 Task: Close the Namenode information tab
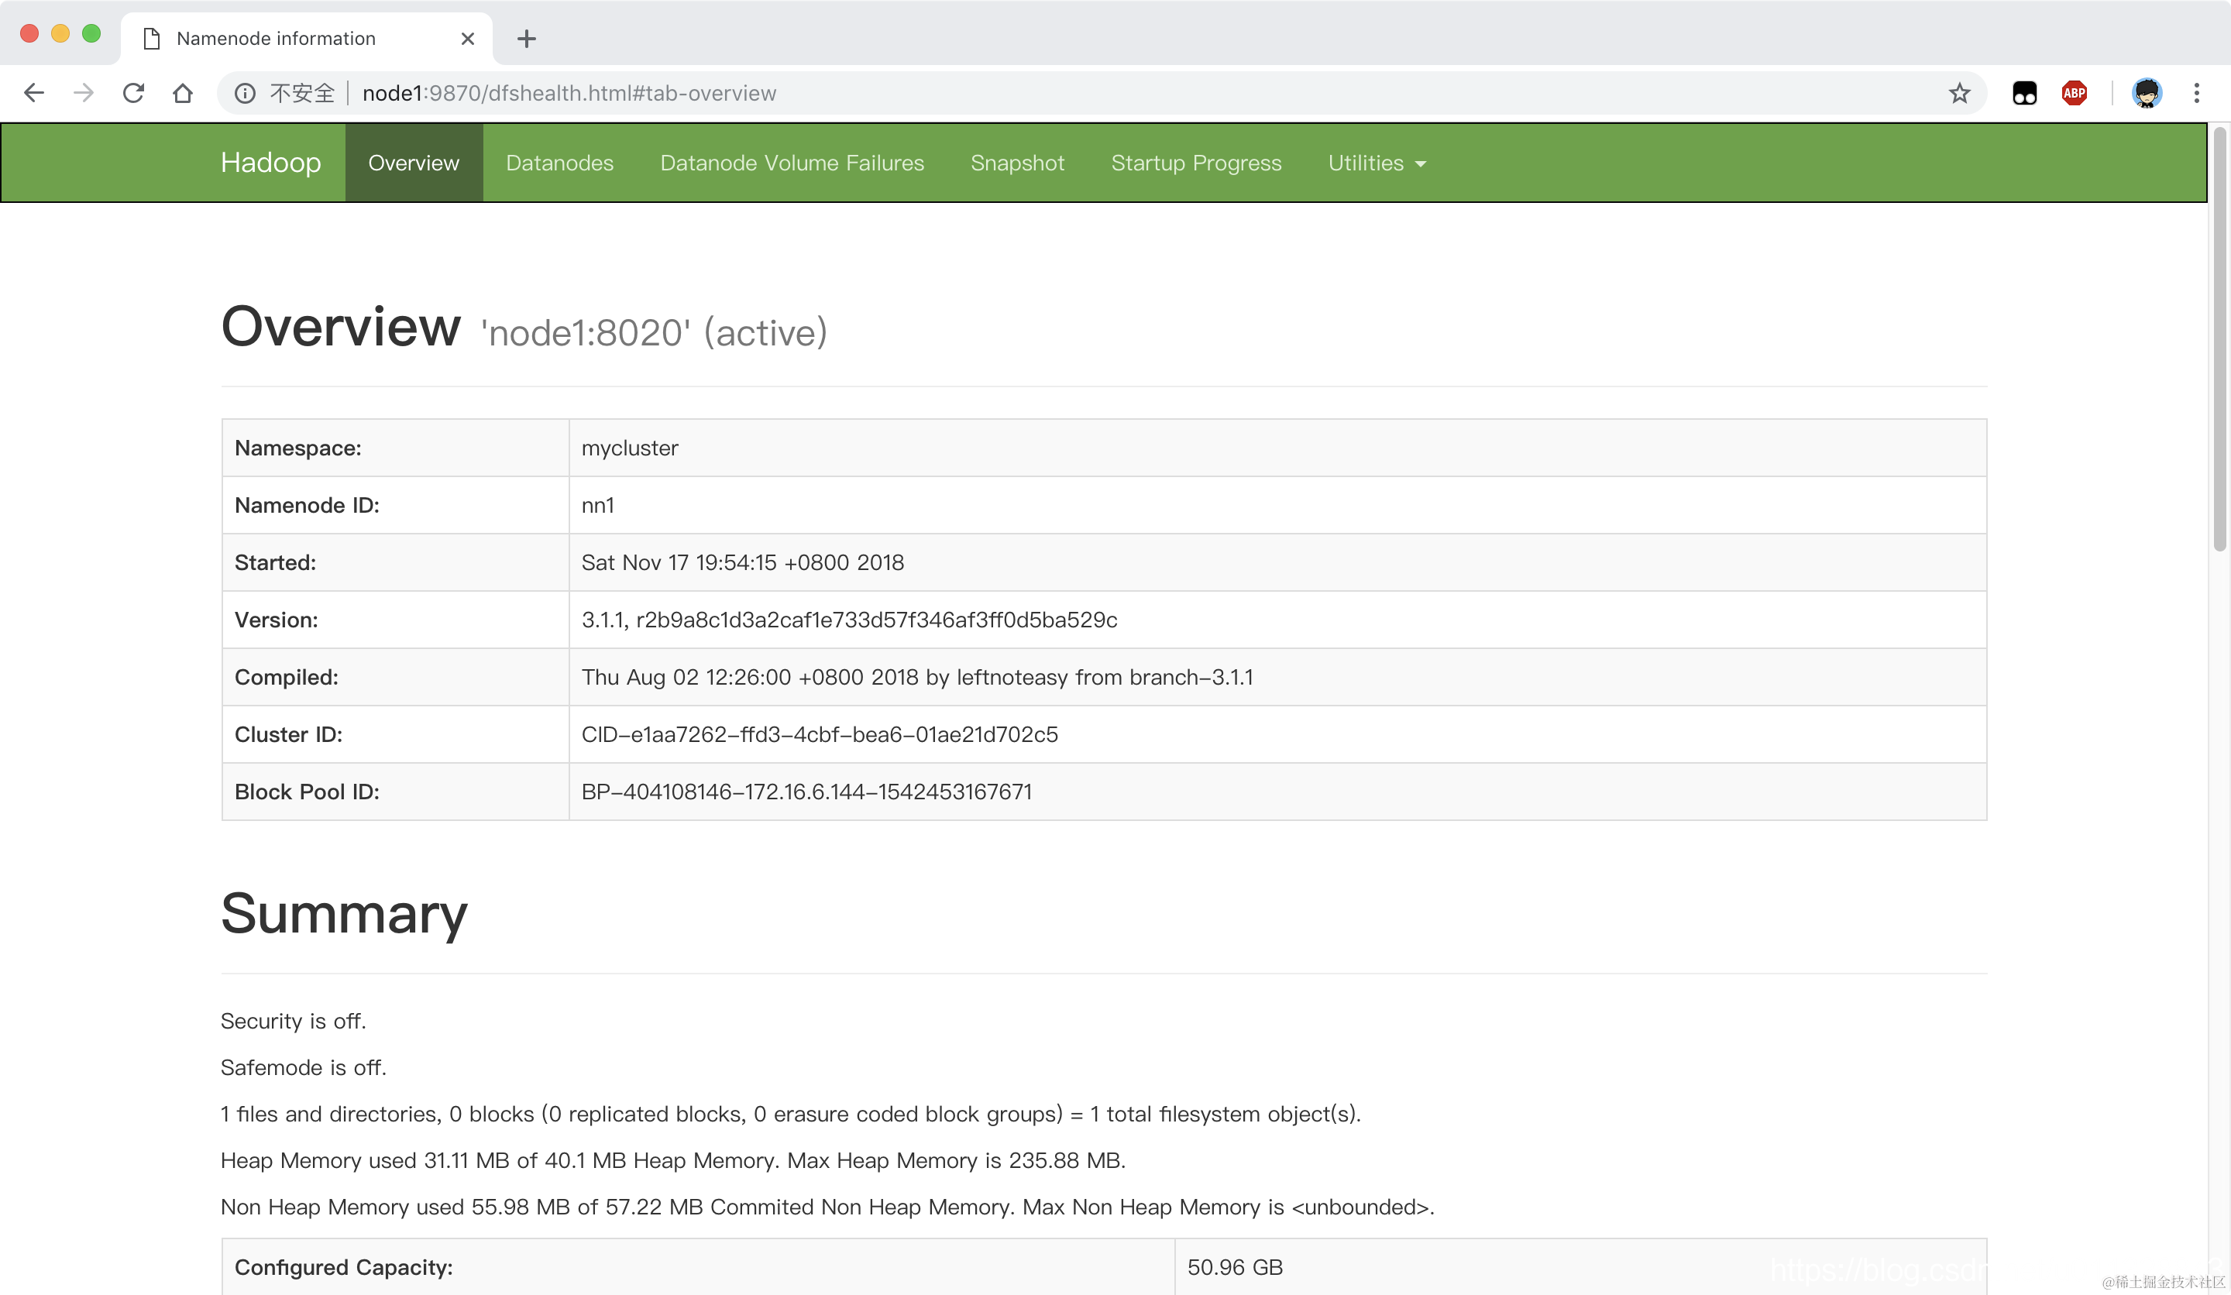tap(467, 39)
